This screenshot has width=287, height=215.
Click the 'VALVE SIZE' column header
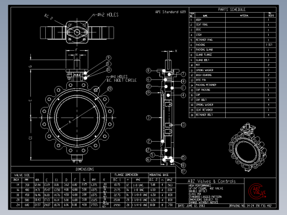coord(22,175)
